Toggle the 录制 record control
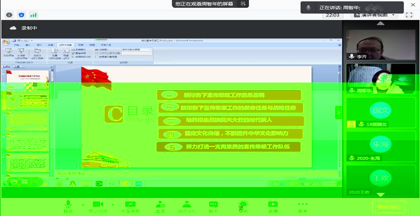The width and height of the screenshot is (420, 216). pyautogui.click(x=243, y=207)
